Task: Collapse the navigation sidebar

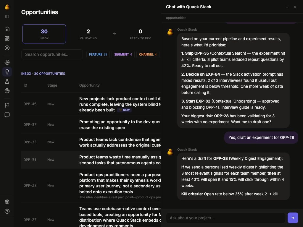Action: (7, 17)
